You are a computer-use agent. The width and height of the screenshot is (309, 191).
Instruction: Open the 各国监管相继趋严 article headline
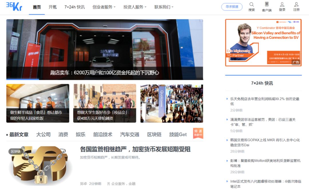[x=135, y=149]
